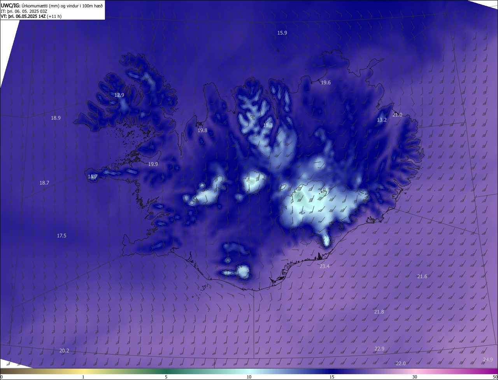Click the 0 tick on the color scale

pos(1,377)
